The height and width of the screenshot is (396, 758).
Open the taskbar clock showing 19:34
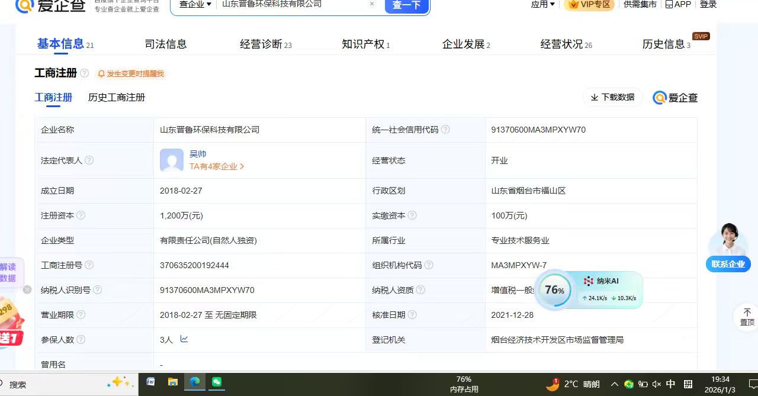[x=720, y=384]
